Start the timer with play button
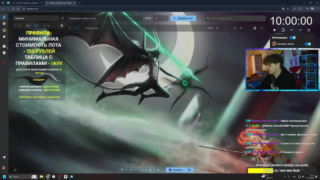This screenshot has width=320, height=180. point(275,30)
